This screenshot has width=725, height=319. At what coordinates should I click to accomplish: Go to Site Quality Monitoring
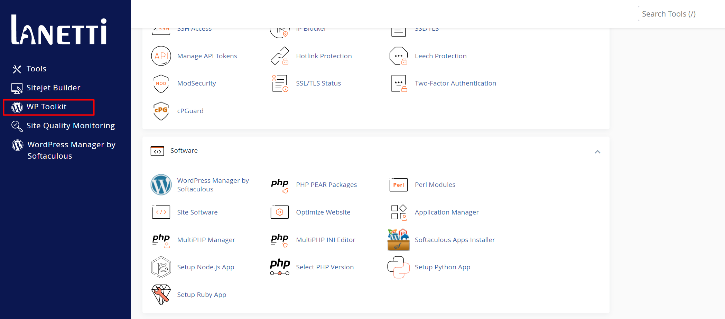click(71, 126)
